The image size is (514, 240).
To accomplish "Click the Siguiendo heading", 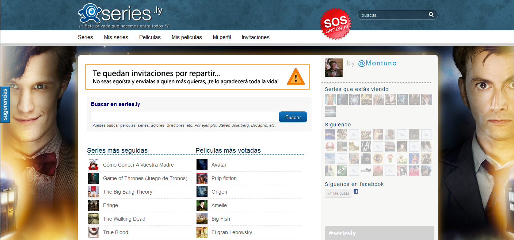I will point(338,125).
